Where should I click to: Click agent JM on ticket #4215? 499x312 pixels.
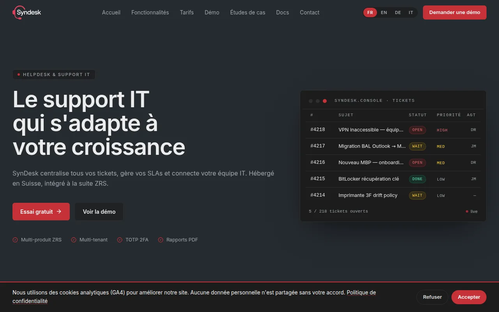(x=473, y=179)
